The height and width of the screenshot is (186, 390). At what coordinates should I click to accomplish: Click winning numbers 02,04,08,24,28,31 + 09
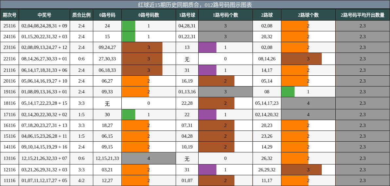tap(44, 26)
